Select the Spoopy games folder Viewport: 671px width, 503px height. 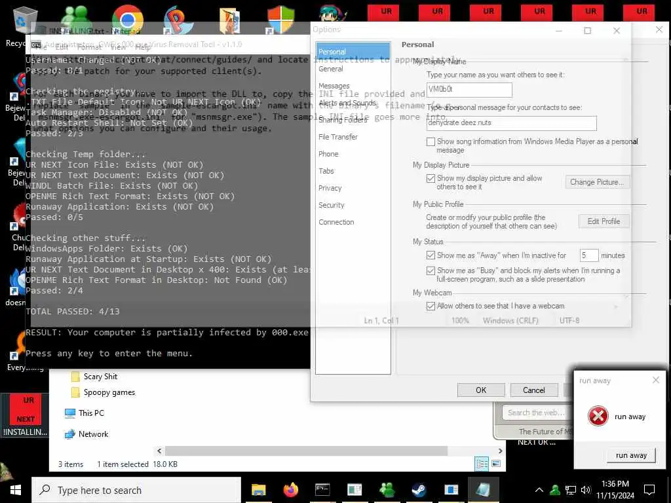click(103, 392)
